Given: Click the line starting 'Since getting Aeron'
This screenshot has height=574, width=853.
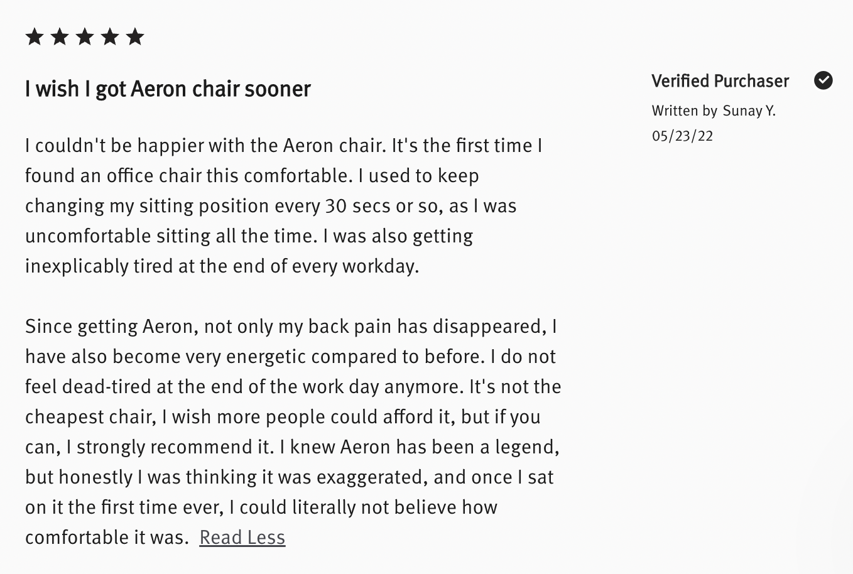Looking at the screenshot, I should tap(291, 327).
